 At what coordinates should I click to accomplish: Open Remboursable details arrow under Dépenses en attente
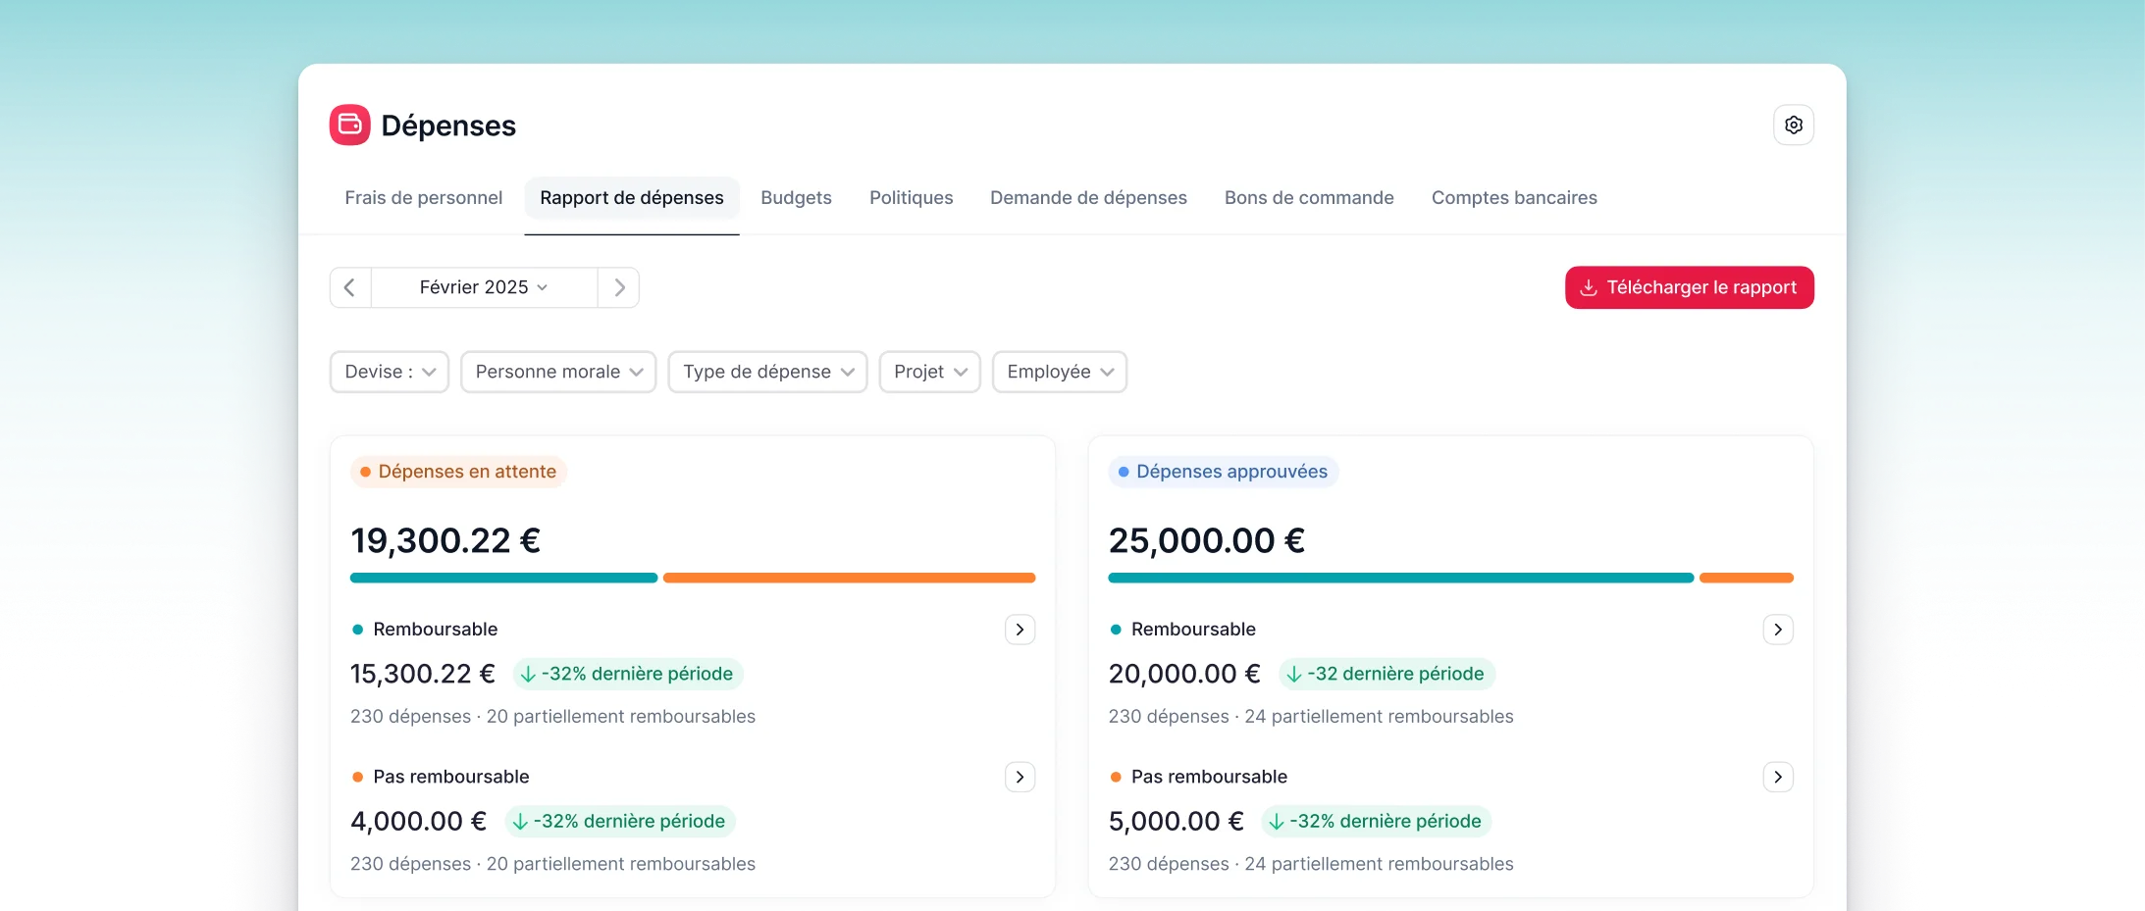coord(1020,630)
